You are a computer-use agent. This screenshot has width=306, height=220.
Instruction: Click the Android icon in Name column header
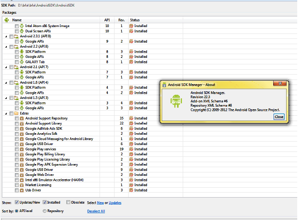point(6,20)
